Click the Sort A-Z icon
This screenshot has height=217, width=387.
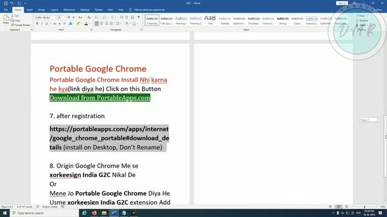click(x=132, y=17)
